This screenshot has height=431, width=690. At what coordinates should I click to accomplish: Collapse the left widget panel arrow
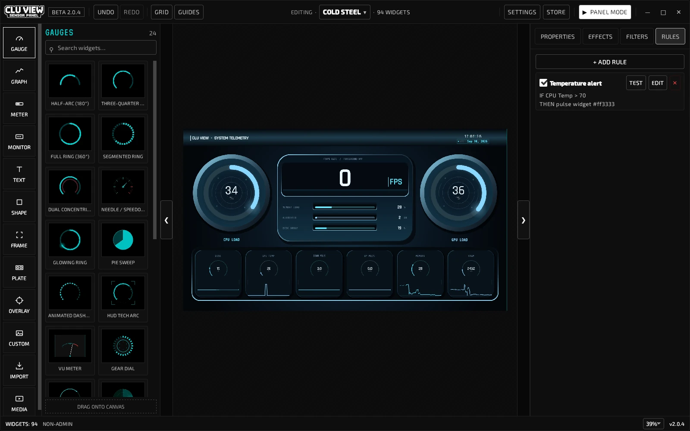pos(166,220)
